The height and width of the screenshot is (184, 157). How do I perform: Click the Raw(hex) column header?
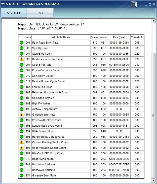click(119, 37)
